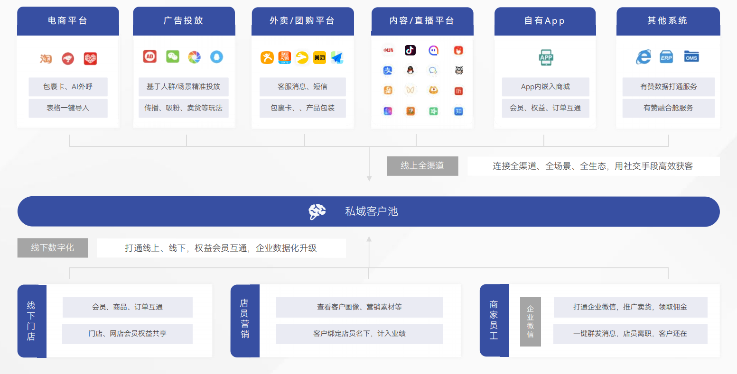Click the 表格一键导入 box
This screenshot has width=737, height=374.
click(68, 108)
